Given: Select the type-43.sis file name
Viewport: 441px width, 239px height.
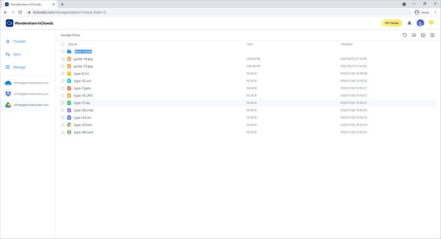Looking at the screenshot, I should 82,118.
